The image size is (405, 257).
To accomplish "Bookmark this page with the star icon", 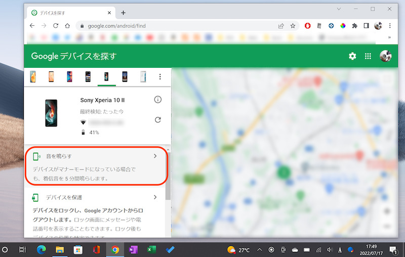I will [293, 25].
